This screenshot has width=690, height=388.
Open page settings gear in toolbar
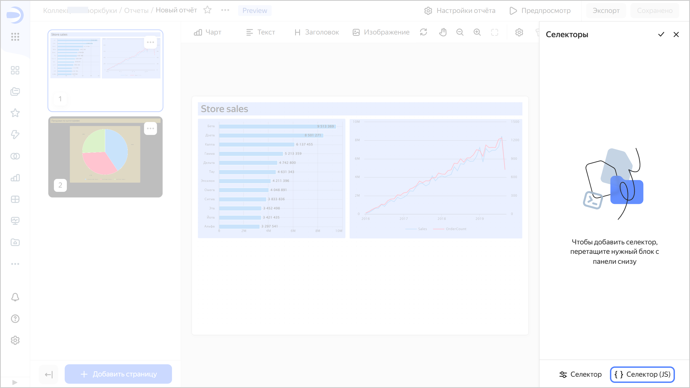coord(519,32)
